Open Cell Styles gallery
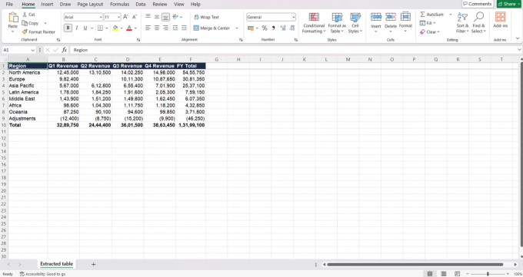The image size is (523, 277). point(355,23)
